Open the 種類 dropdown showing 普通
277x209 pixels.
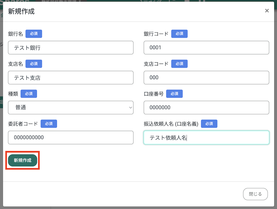tap(71, 107)
